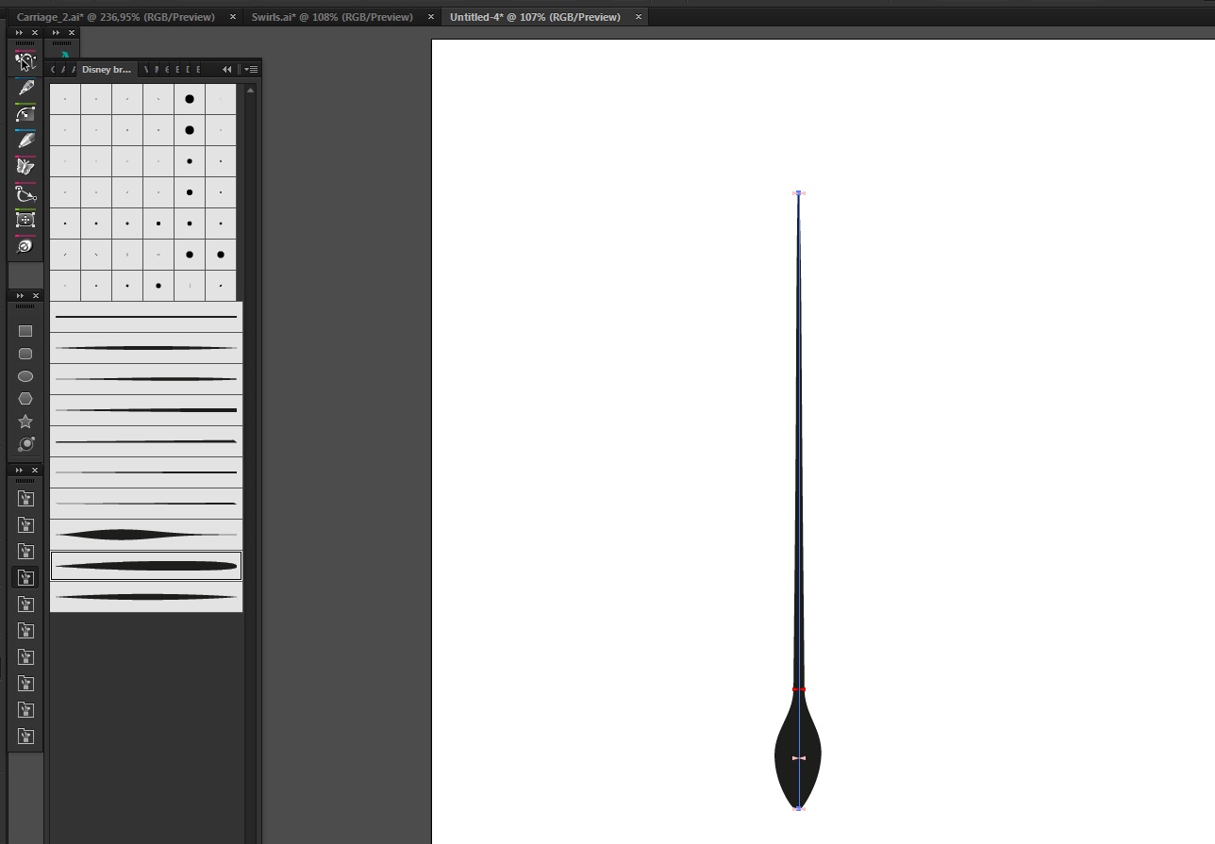Click the brushes panel scroll-up arrow
Viewport: 1215px width, 844px height.
pyautogui.click(x=250, y=91)
